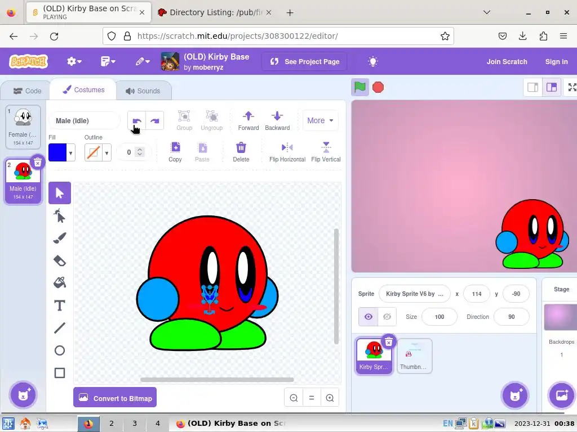577x432 pixels.
Task: Click Join Scratch link
Action: pos(507,62)
